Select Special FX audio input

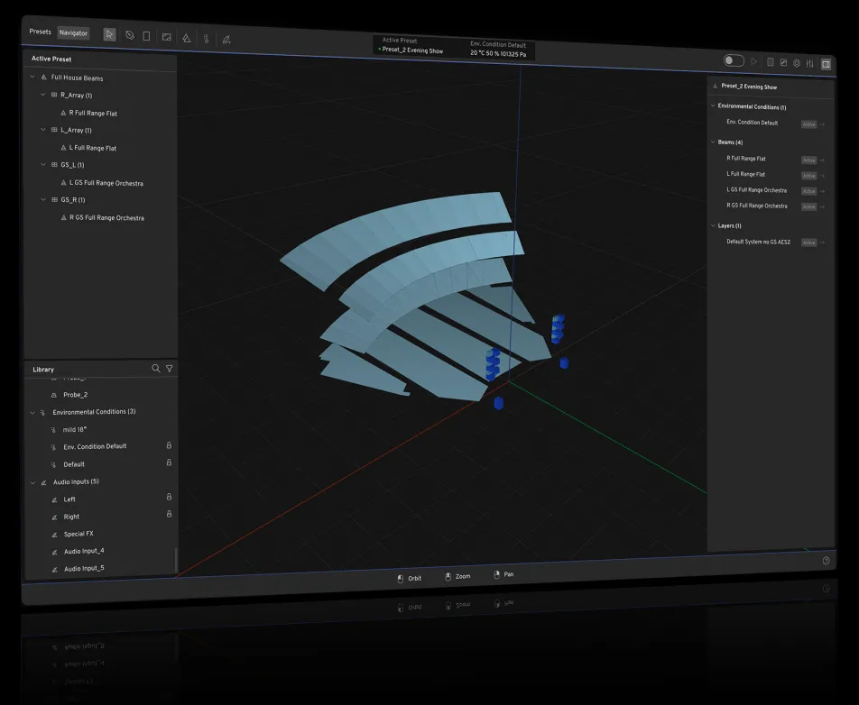(x=78, y=534)
